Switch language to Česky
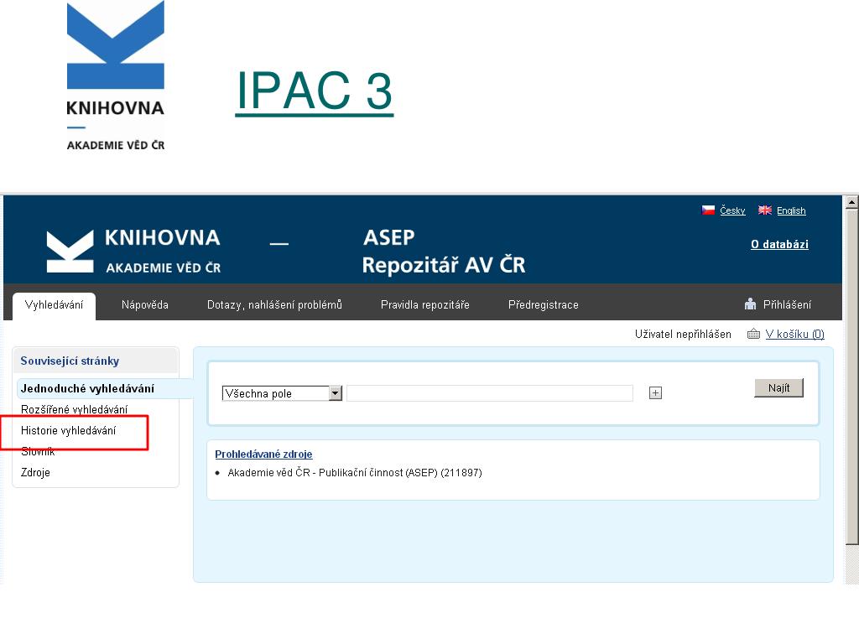The height and width of the screenshot is (644, 859). coord(732,210)
